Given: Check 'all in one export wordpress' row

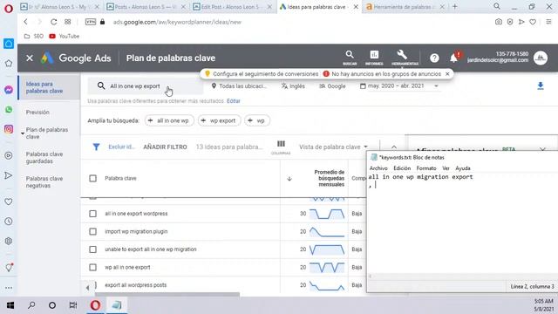Looking at the screenshot, I should (93, 214).
